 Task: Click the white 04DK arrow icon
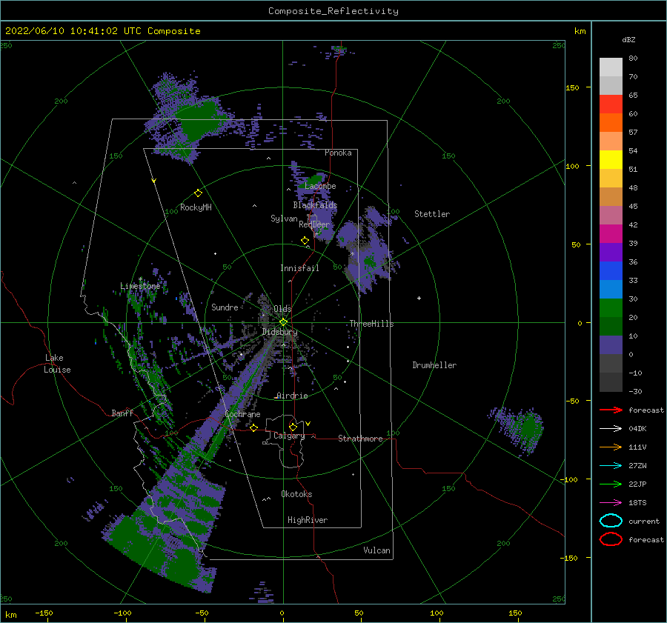pyautogui.click(x=611, y=428)
